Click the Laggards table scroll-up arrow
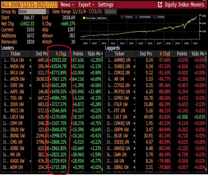The height and width of the screenshot is (175, 208). click(x=206, y=54)
